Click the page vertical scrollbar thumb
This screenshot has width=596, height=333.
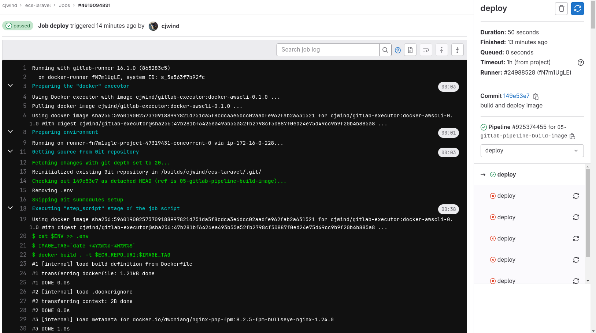(593, 15)
